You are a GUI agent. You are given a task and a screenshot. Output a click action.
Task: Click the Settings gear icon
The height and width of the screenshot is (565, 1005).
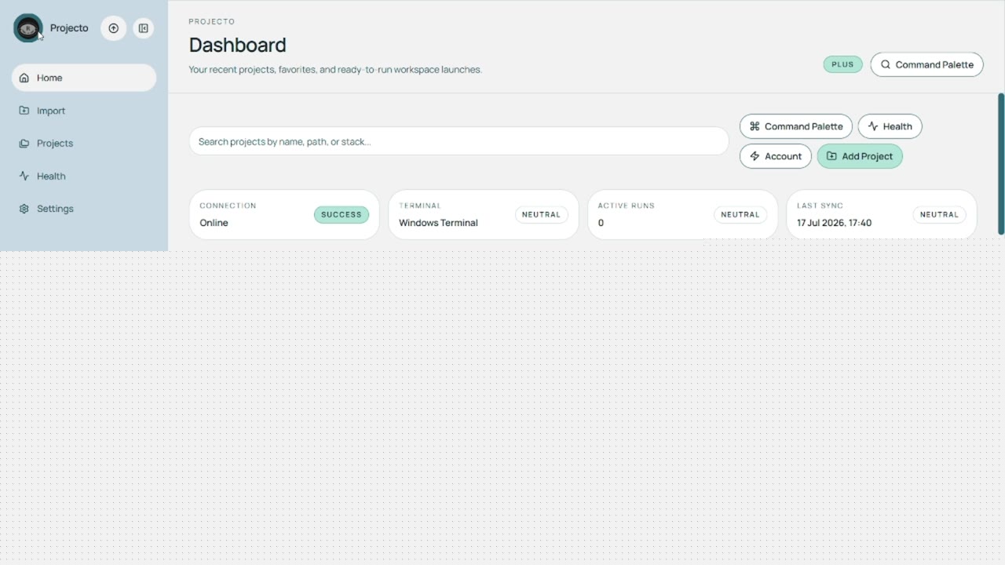coord(24,209)
